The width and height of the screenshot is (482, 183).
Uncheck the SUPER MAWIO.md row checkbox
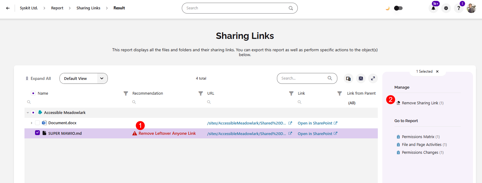click(37, 133)
